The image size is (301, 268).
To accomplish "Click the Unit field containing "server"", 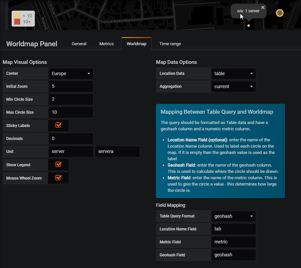I will tap(71, 151).
